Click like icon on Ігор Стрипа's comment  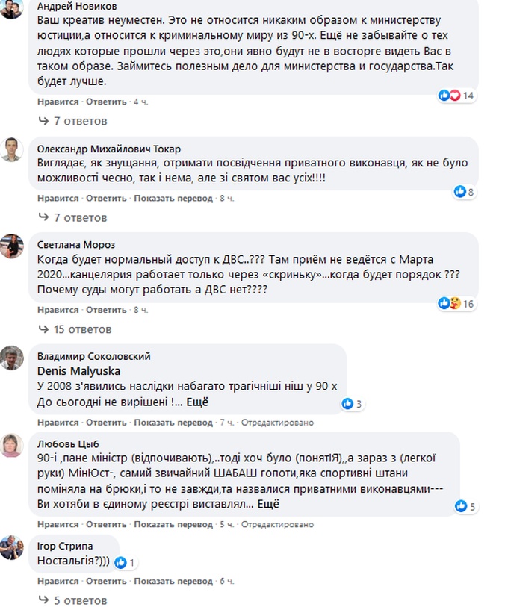tap(121, 562)
